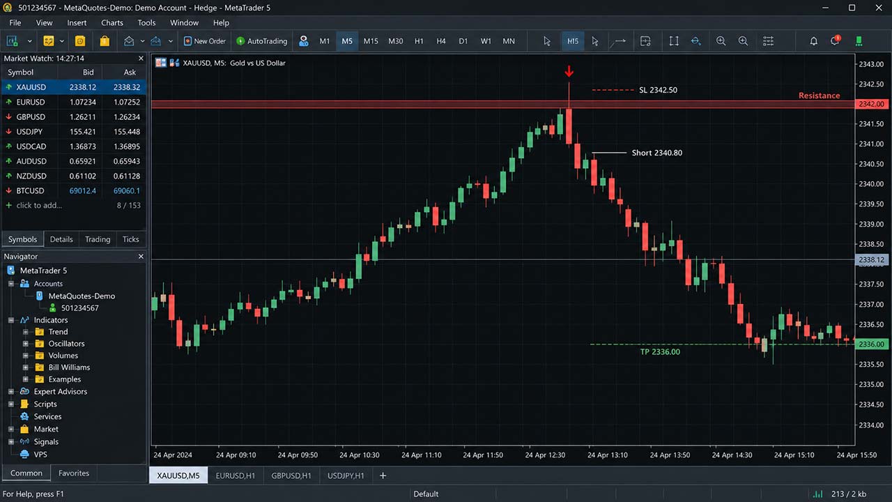Switch to Ticks tab in Market Watch

131,239
